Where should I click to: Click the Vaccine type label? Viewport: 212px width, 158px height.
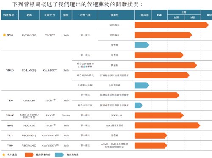(66, 116)
